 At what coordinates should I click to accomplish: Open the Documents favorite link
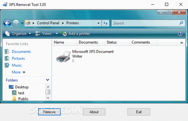[x=21, y=52]
